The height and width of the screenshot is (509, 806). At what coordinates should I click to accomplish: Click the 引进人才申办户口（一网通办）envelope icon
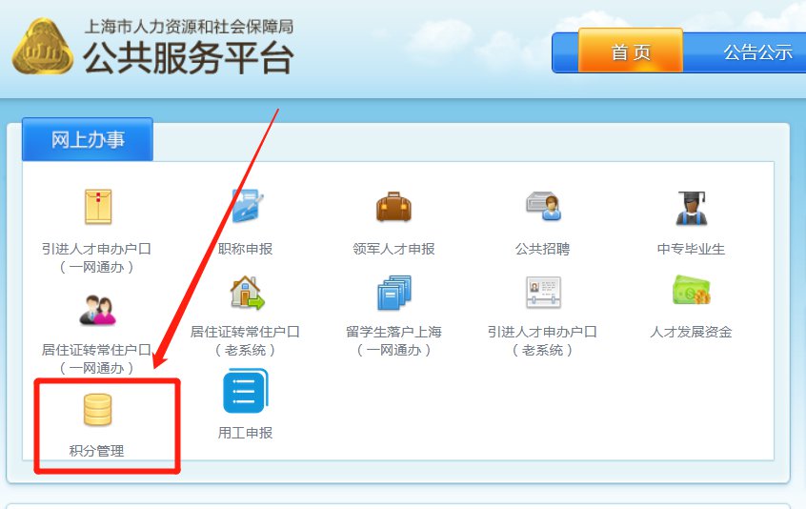[98, 207]
